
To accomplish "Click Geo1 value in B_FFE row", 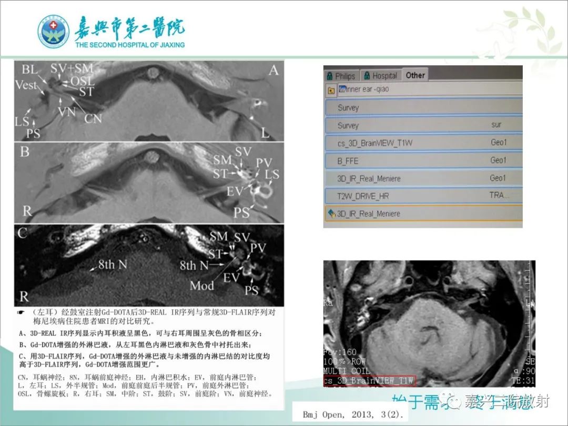I will (x=498, y=160).
